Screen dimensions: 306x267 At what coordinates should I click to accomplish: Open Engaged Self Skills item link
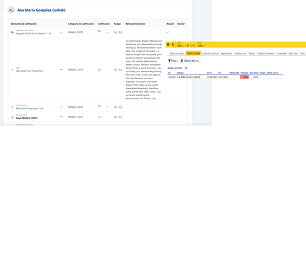tap(33, 34)
